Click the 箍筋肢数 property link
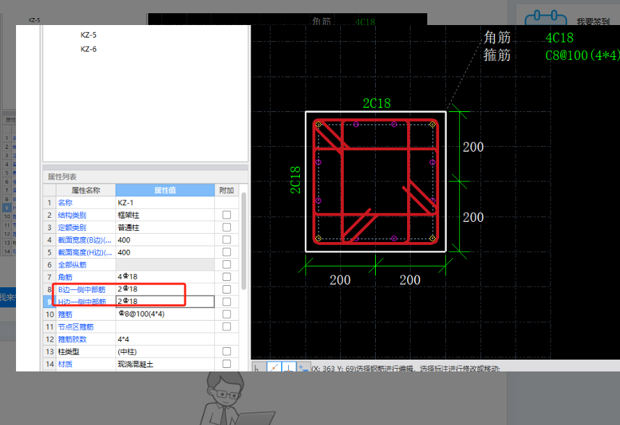Screen dimensions: 620x425 (x=72, y=339)
